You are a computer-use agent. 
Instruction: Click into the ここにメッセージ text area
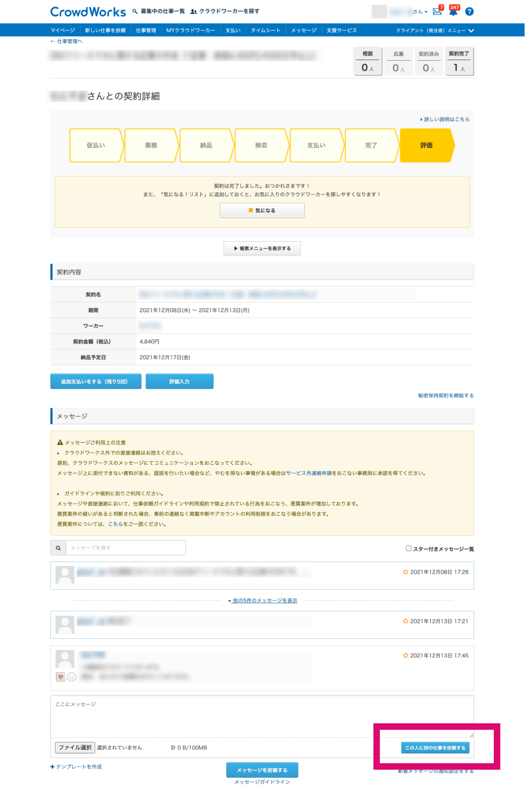coord(262,717)
